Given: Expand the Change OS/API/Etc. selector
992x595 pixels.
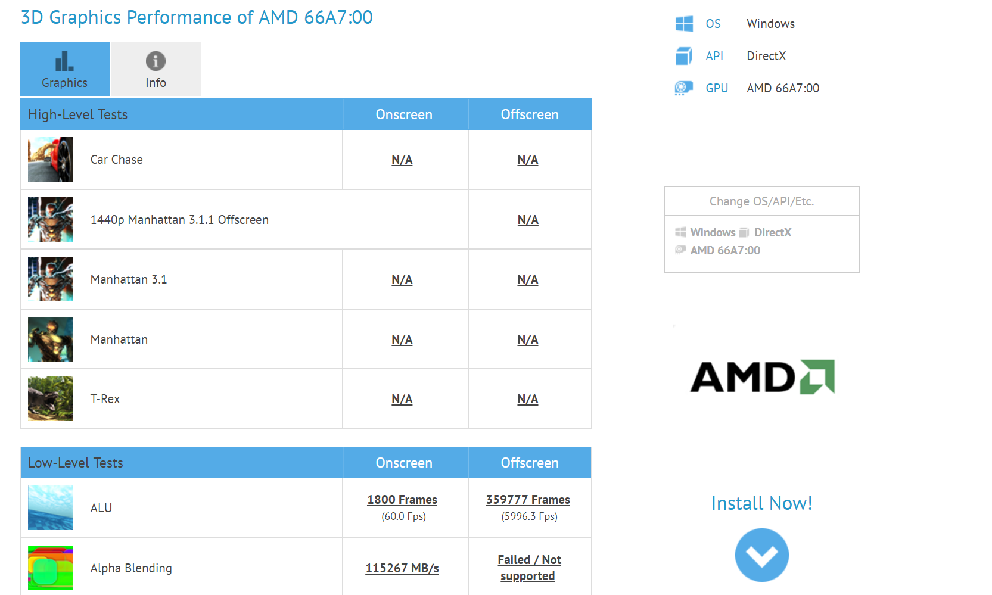Looking at the screenshot, I should click(x=761, y=201).
